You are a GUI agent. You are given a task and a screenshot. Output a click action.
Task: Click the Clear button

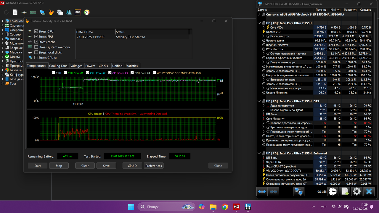[x=85, y=166]
